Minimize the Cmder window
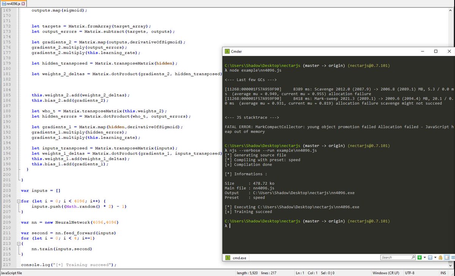455x276 pixels. [422, 51]
